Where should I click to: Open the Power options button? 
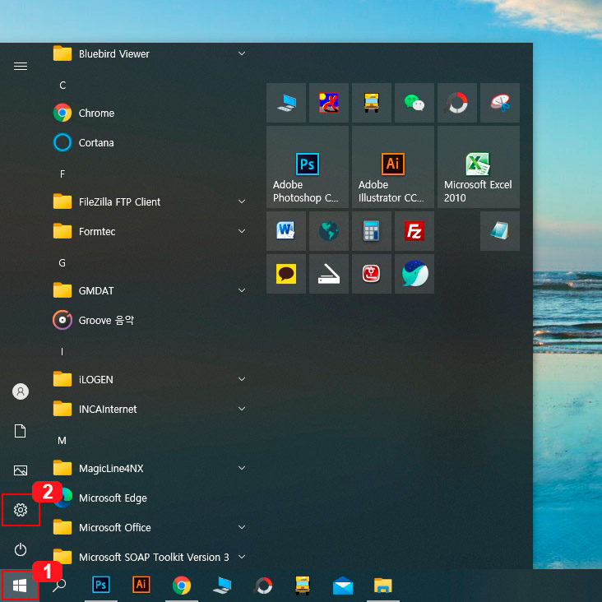pyautogui.click(x=21, y=549)
